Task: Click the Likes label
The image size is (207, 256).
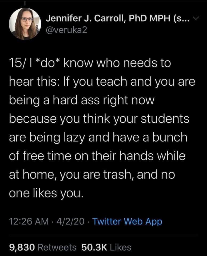Action: (x=120, y=247)
